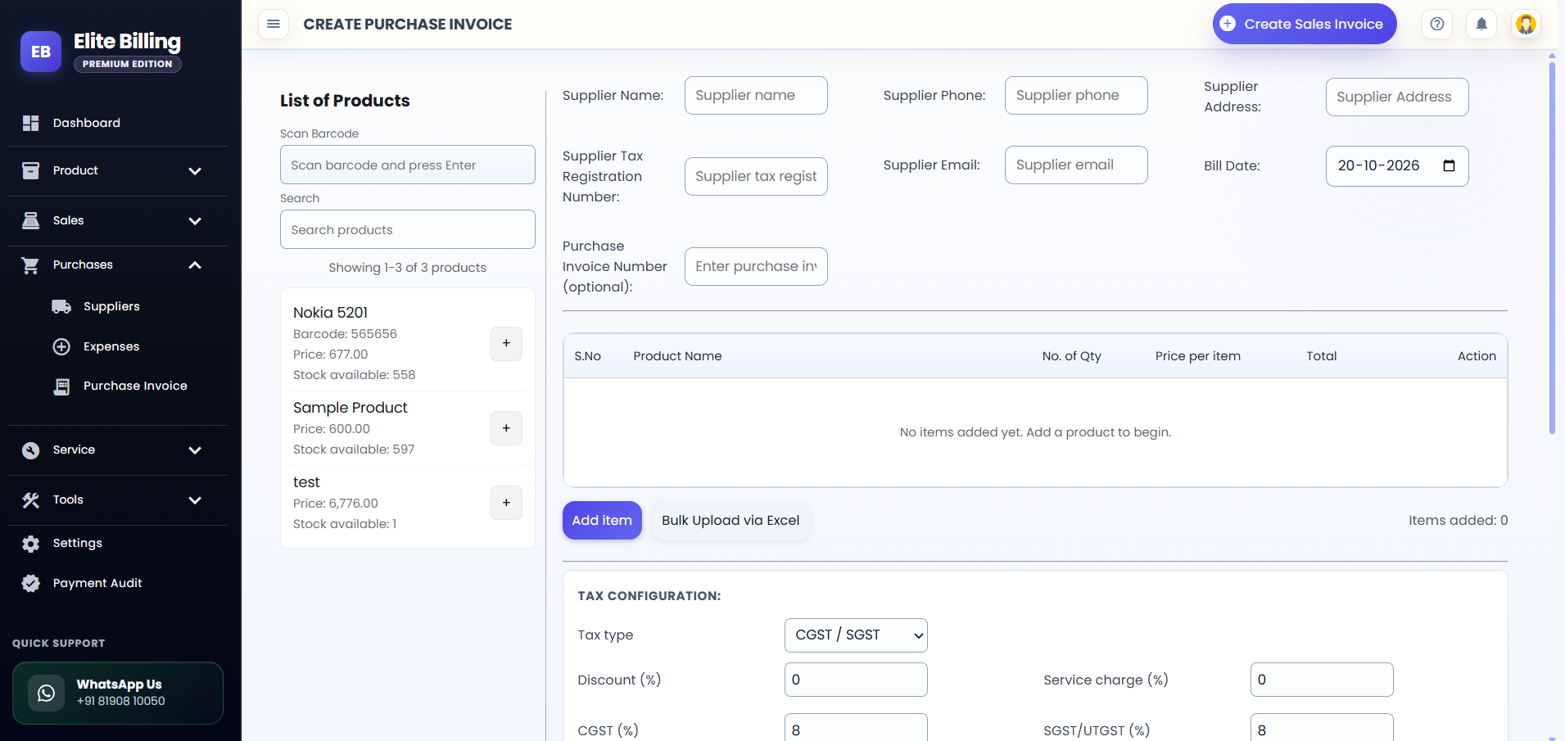Screen dimensions: 1565x741
Task: Click the Expenses plus-circle icon
Action: pyautogui.click(x=61, y=346)
